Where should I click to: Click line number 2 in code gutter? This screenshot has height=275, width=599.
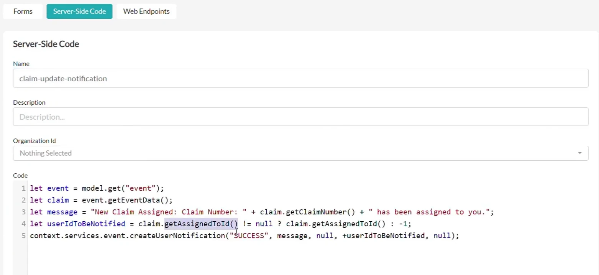pos(23,200)
